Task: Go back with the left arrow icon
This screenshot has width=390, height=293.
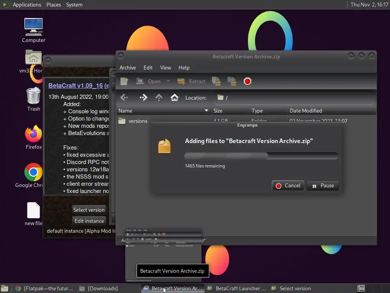Action: 124,97
